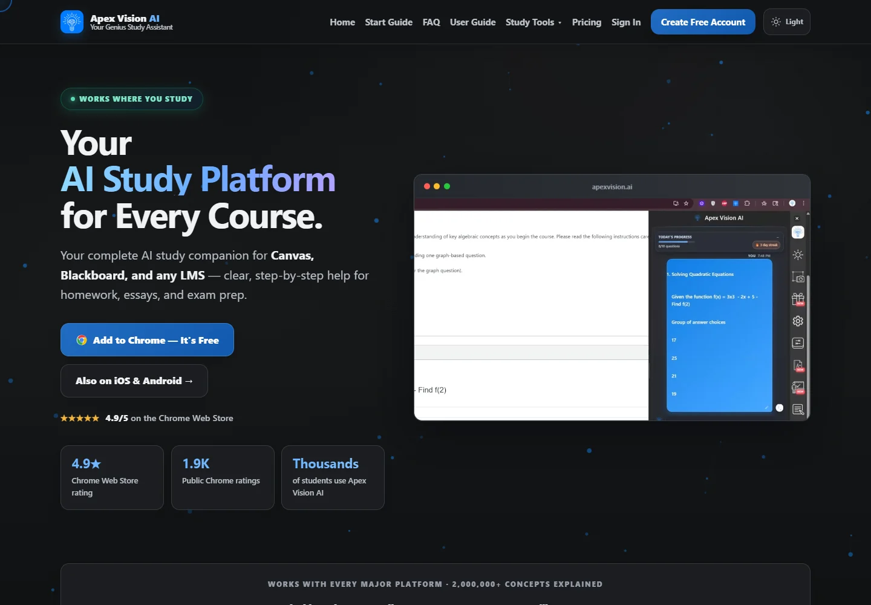Switch theme with the Light toggle
The image size is (871, 605).
787,22
